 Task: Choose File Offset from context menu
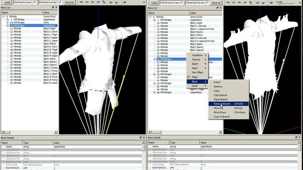point(197,72)
